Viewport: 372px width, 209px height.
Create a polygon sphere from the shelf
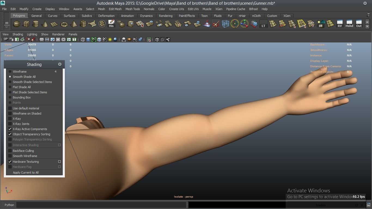(x=17, y=24)
